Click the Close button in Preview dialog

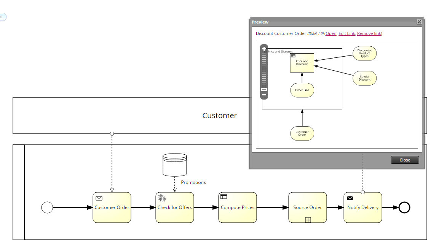[x=405, y=160]
